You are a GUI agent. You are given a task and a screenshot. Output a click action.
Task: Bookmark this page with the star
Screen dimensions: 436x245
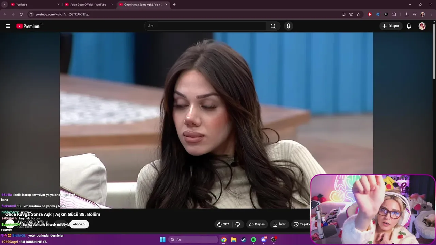pyautogui.click(x=358, y=14)
